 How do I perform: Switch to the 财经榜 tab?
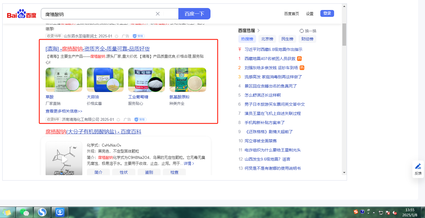click(x=307, y=39)
